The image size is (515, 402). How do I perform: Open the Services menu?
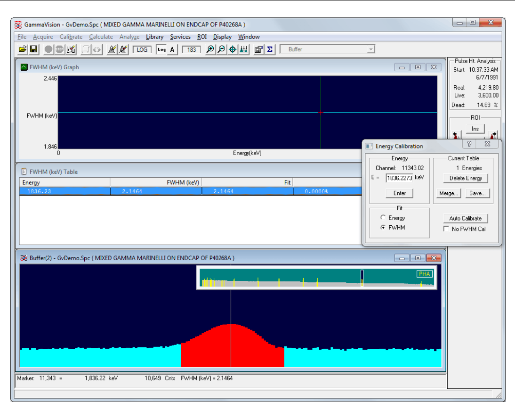point(180,37)
